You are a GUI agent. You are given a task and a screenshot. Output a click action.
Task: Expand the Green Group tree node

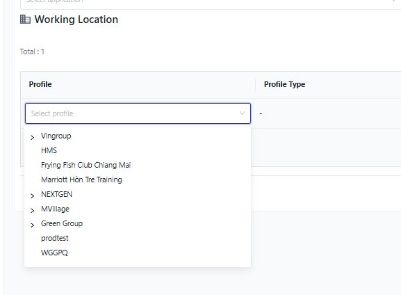[x=32, y=225]
